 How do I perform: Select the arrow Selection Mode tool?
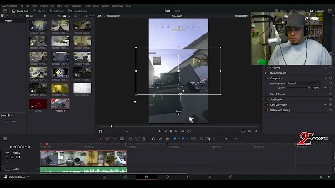[x=100, y=139]
